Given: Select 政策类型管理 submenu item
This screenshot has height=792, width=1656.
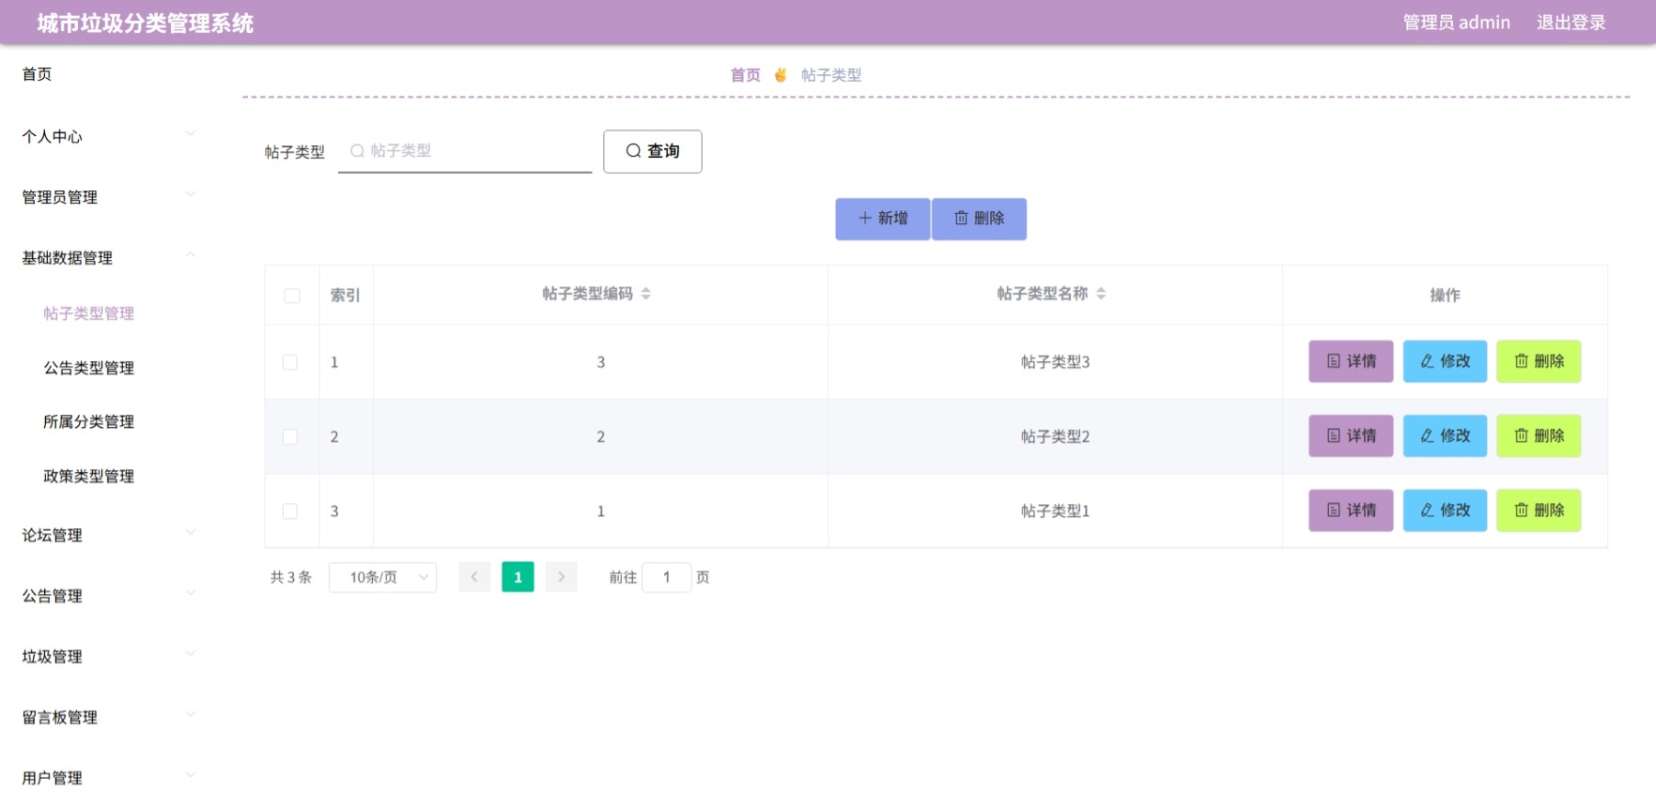Looking at the screenshot, I should click(x=88, y=477).
